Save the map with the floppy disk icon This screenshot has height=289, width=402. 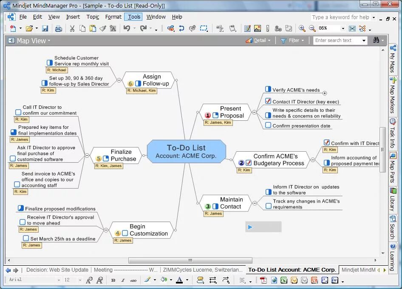point(45,28)
